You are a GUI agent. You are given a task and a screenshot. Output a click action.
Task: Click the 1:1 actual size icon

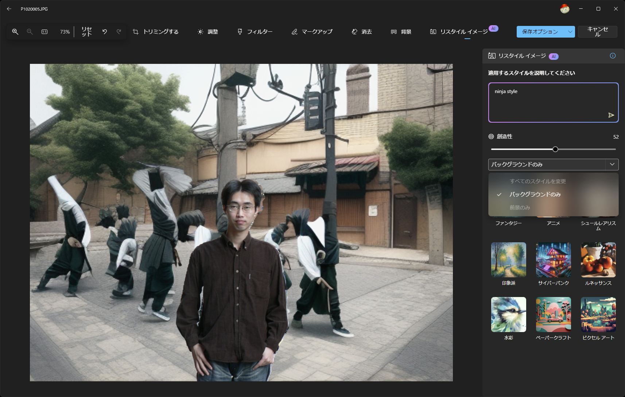44,32
